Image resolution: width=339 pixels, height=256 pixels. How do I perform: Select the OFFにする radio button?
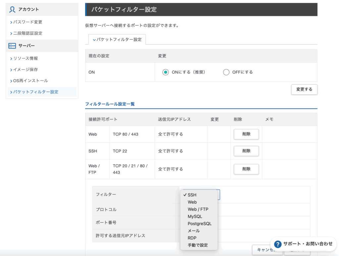click(x=226, y=72)
